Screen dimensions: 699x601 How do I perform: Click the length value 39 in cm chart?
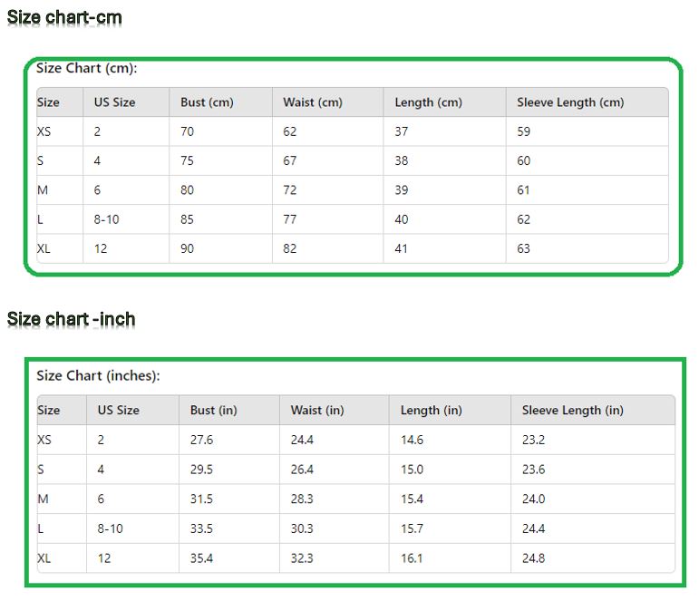tap(402, 190)
